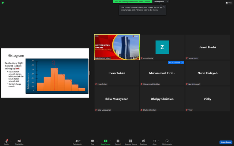234x146 pixels.
Task: Select Irvan Toban's participant tile
Action: [117, 73]
